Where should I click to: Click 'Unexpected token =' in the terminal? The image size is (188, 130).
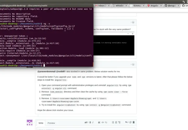point(16,36)
